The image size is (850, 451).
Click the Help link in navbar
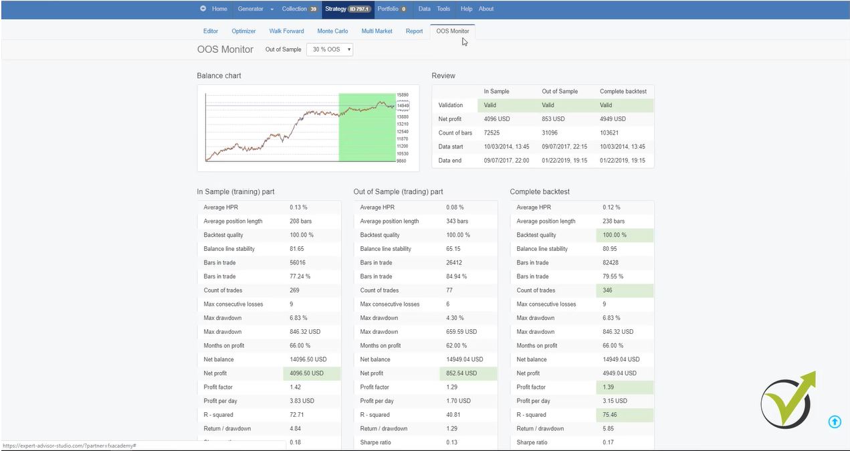point(466,9)
